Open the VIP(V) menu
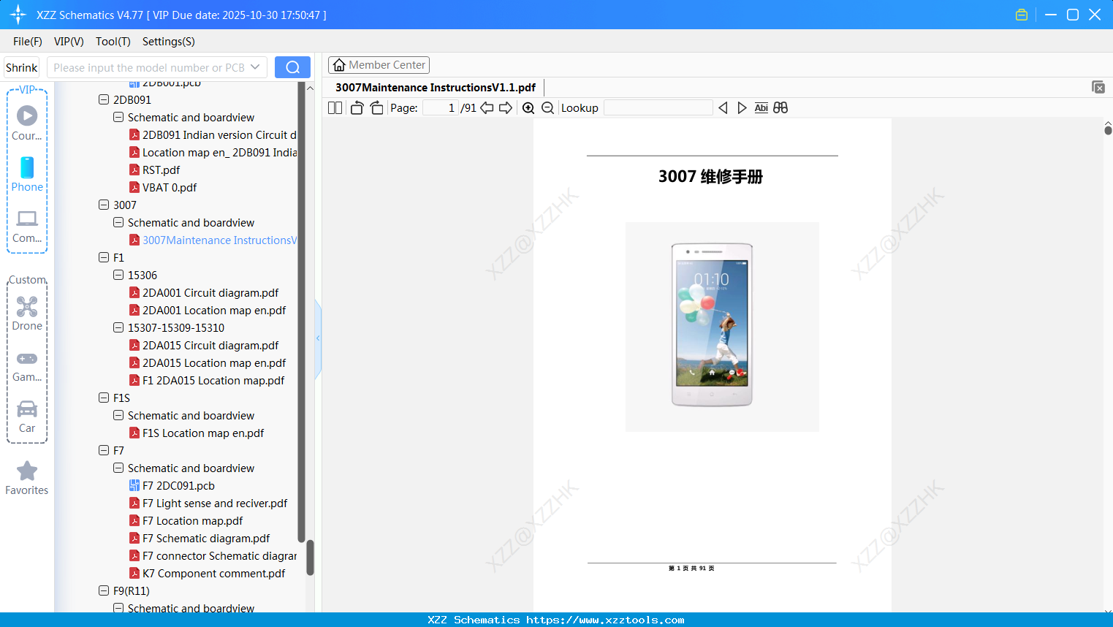The height and width of the screenshot is (627, 1113). [69, 42]
